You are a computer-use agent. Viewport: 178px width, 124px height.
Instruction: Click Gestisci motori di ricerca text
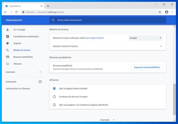[65, 46]
